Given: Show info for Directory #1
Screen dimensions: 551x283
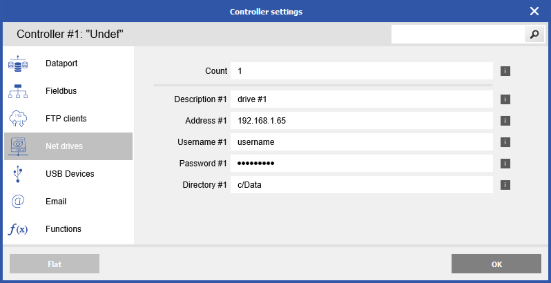Looking at the screenshot, I should click(505, 185).
